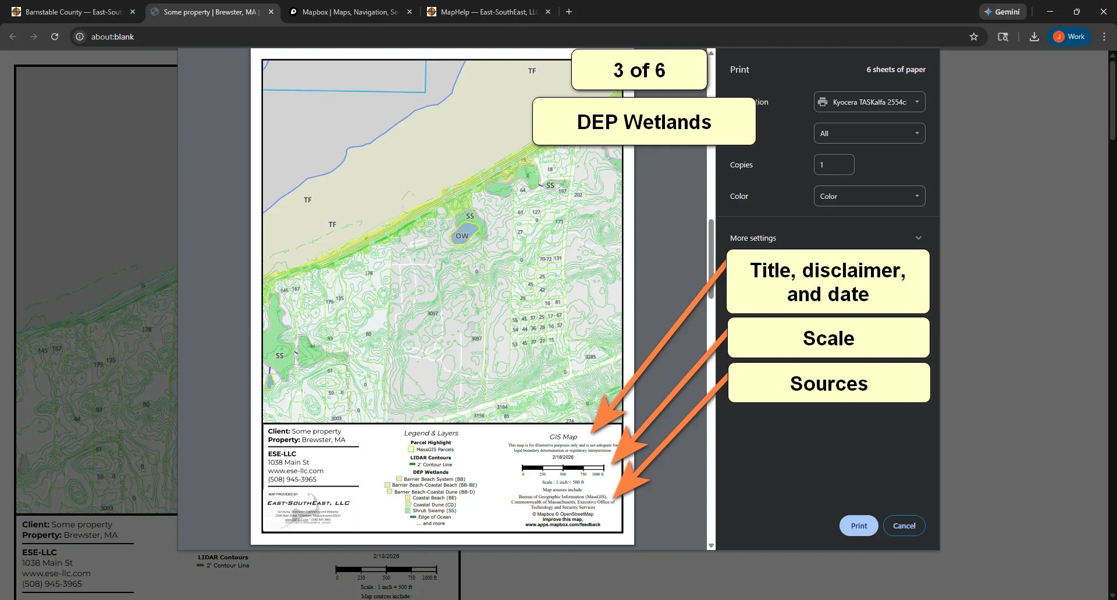
Task: Open a new tab with the plus icon
Action: 568,12
